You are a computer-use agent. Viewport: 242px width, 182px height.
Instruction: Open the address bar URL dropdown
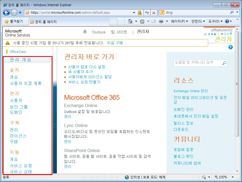(134, 13)
